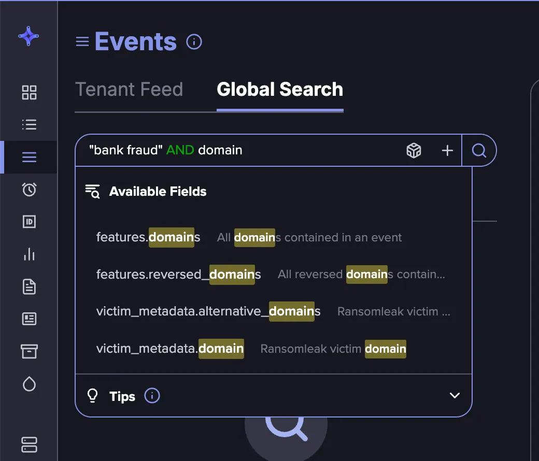Click the search magnifier button
The image size is (539, 461).
click(x=479, y=150)
